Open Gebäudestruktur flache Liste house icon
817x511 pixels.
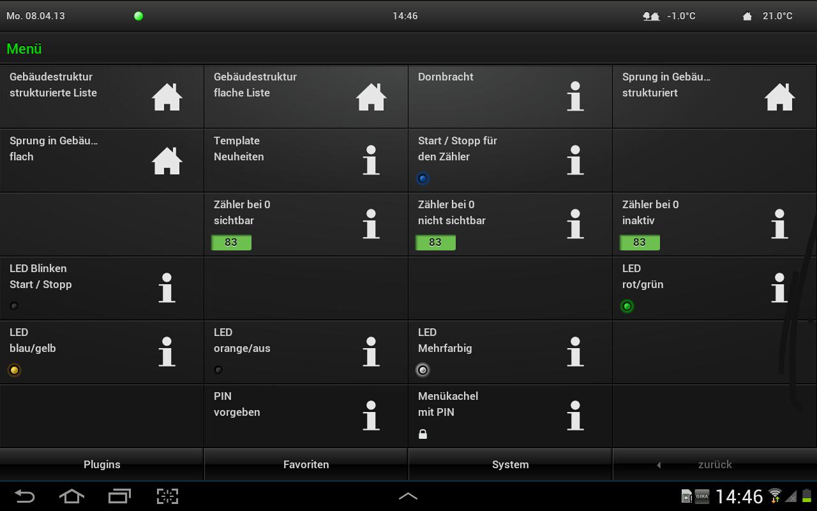pos(371,96)
